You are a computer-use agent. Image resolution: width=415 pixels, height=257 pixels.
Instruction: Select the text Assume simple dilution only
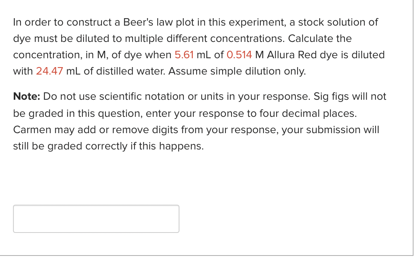[x=237, y=71]
